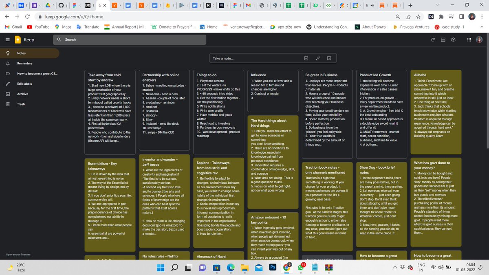Show more bookmarks chevron
The image size is (489, 275).
point(482,27)
